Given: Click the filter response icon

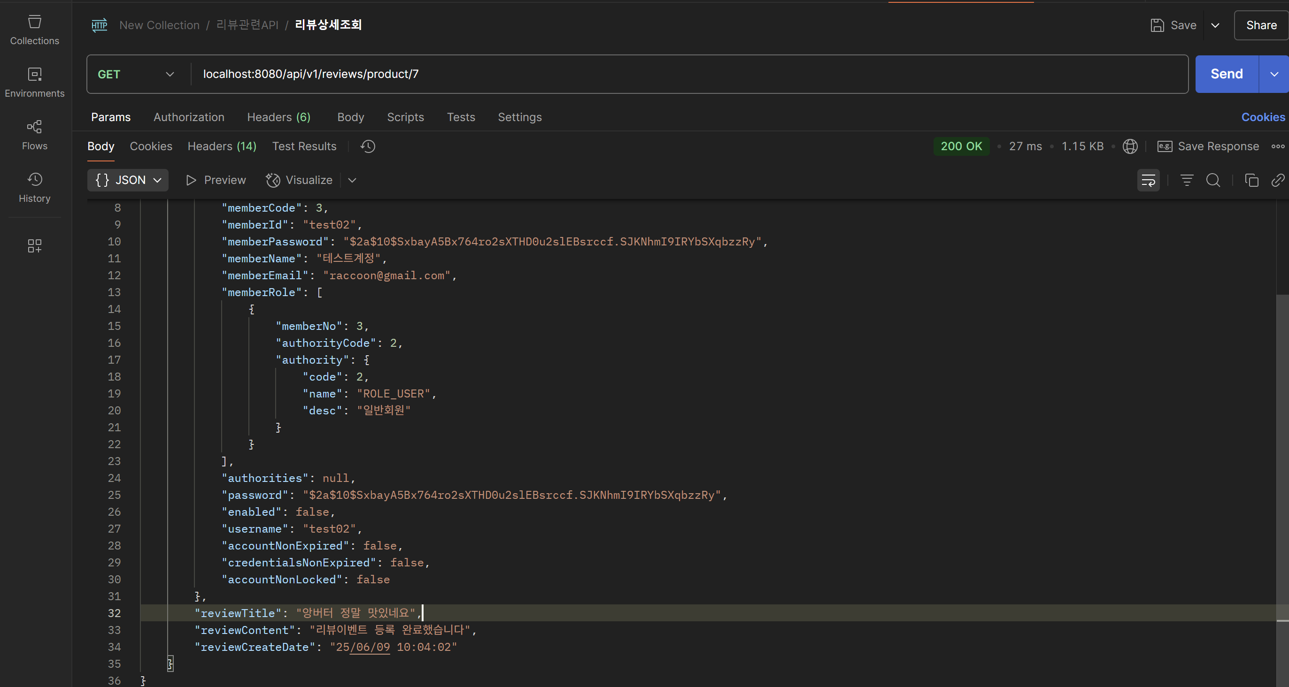Looking at the screenshot, I should coord(1187,180).
